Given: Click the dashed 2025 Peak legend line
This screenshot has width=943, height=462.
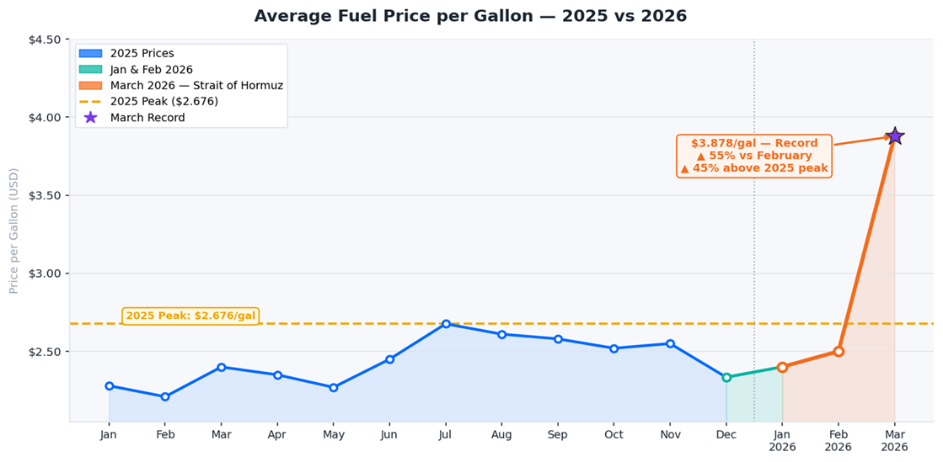Looking at the screenshot, I should (x=90, y=102).
